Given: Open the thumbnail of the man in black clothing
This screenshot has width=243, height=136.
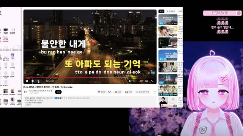Looking at the screenshot, I should click(168, 102).
